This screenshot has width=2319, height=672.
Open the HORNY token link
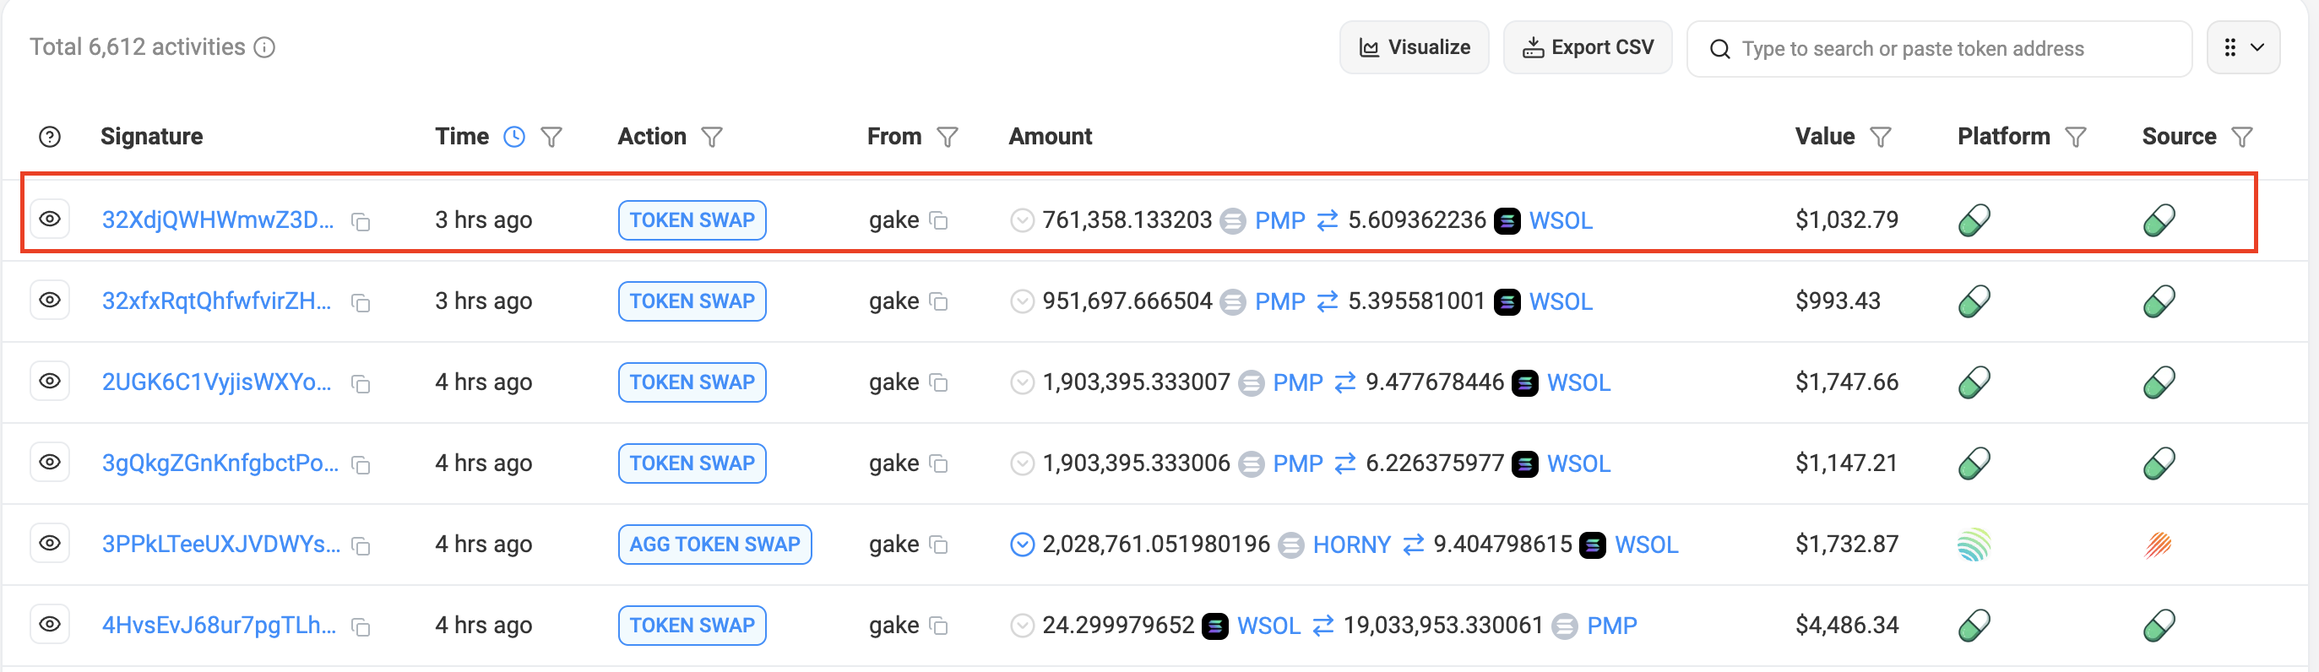[x=1350, y=545]
